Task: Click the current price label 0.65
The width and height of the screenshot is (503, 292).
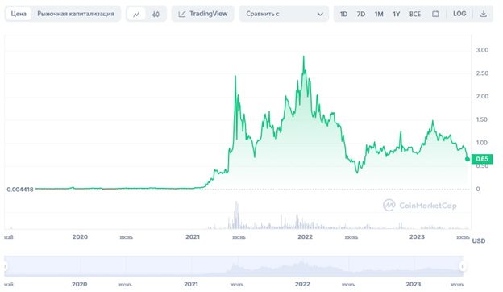Action: [482, 159]
